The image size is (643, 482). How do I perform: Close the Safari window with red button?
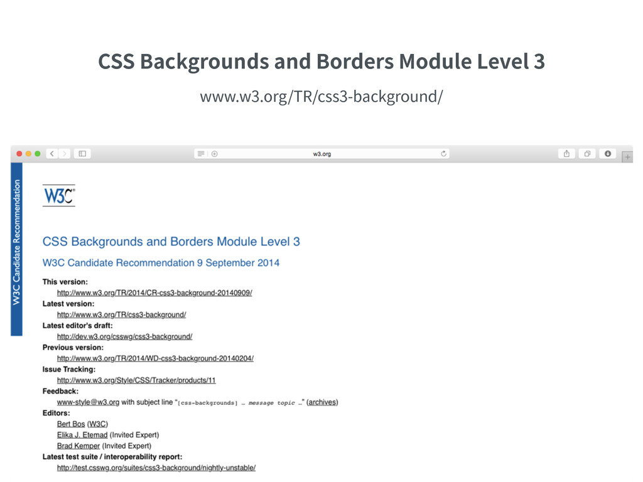19,154
